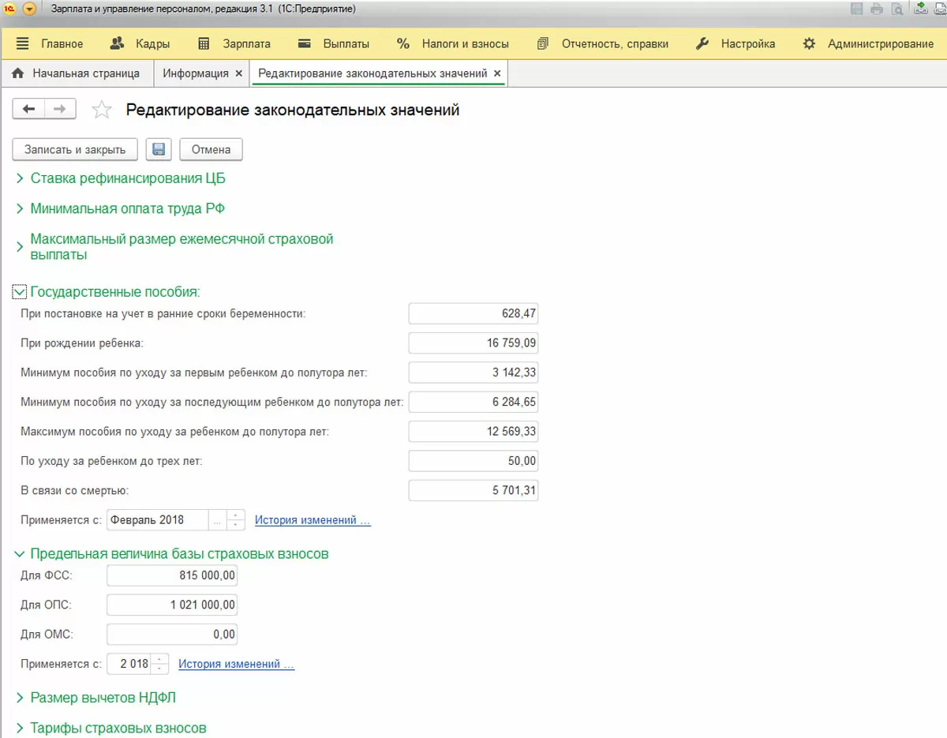Click the Для ФСС: label
Screen dimensions: 947x738
(x=47, y=576)
